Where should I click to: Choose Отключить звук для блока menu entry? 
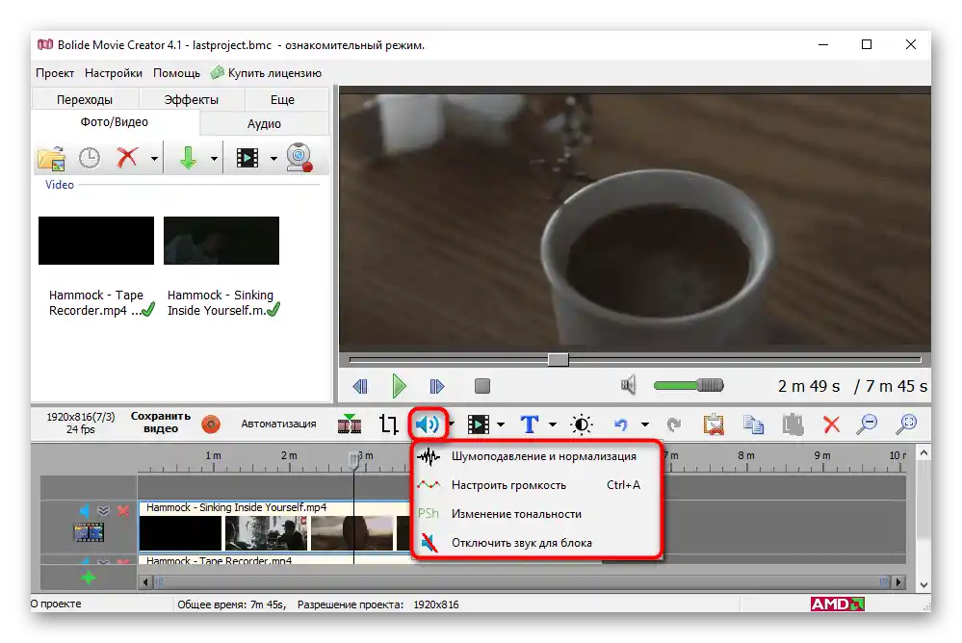coord(535,543)
